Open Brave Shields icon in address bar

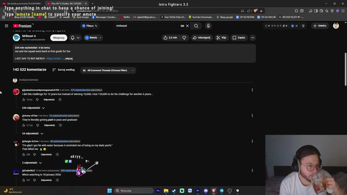pos(255,11)
